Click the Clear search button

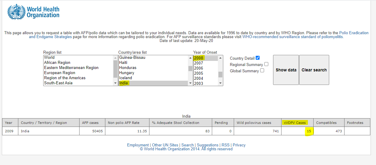point(314,70)
